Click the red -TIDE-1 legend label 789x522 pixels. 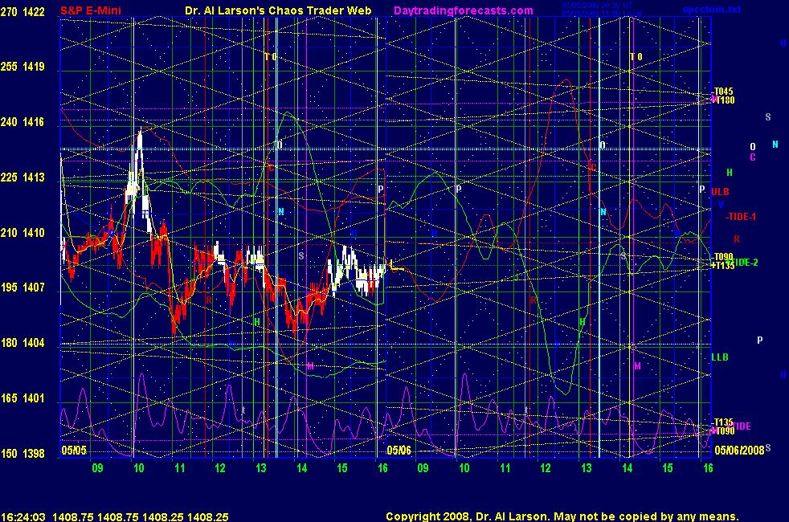(740, 217)
